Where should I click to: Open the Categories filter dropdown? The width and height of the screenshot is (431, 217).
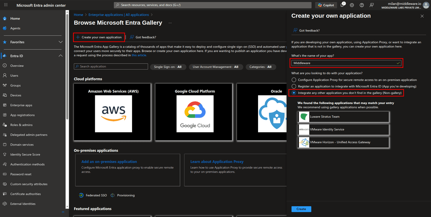(261, 67)
